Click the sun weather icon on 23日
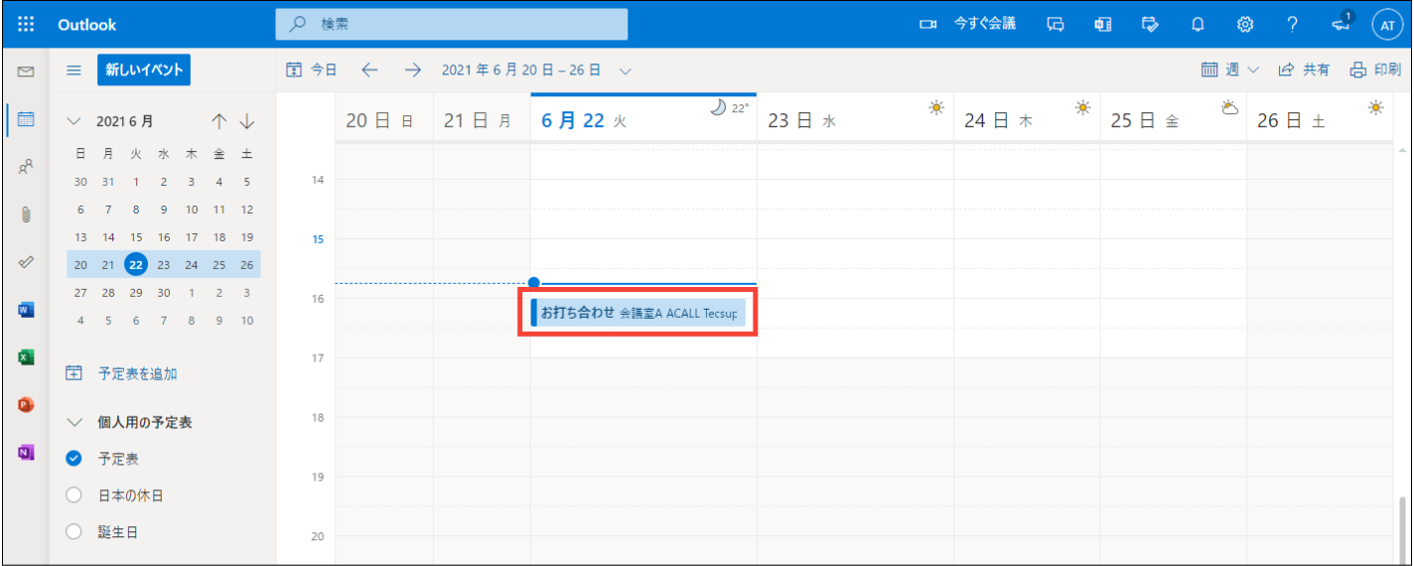Image resolution: width=1414 pixels, height=566 pixels. [935, 107]
